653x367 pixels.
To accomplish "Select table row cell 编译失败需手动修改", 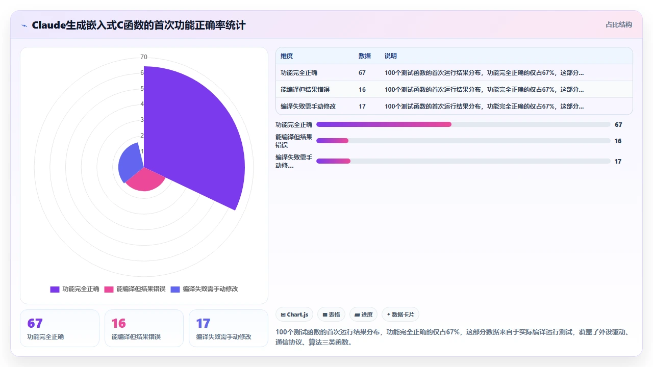I will coord(308,107).
